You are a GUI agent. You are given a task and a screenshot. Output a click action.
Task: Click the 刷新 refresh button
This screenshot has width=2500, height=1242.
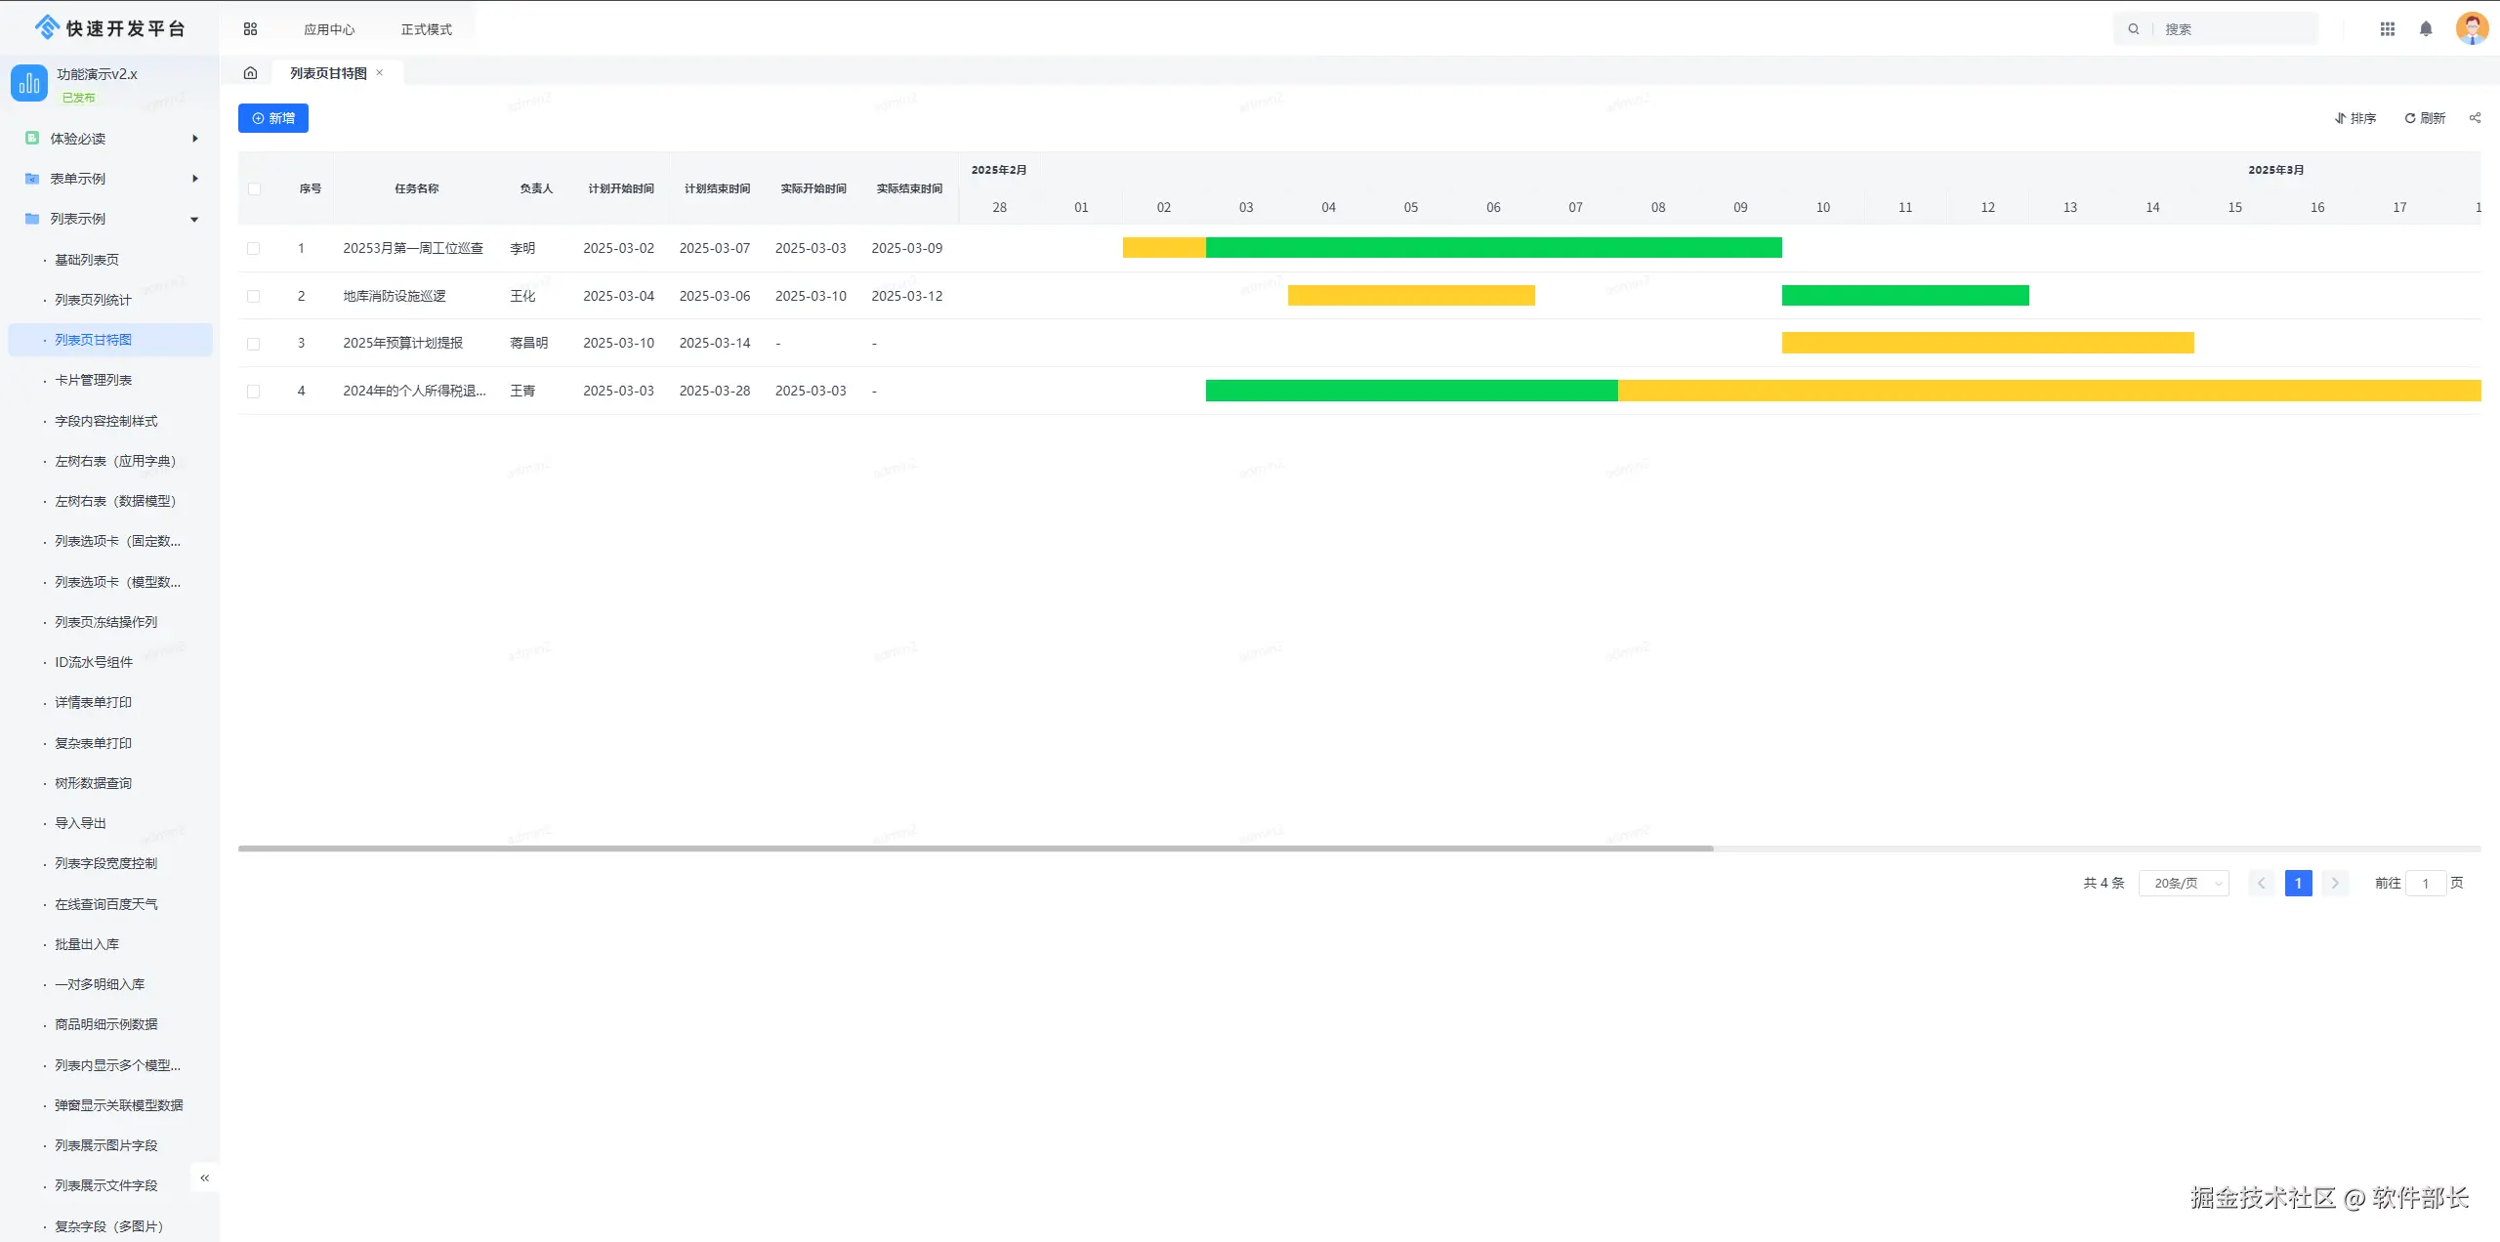pos(2425,118)
